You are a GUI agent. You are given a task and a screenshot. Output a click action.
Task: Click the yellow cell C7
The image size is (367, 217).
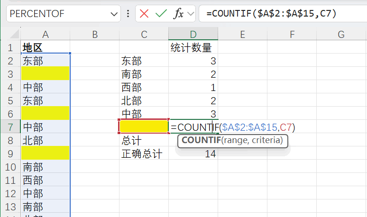tap(144, 127)
